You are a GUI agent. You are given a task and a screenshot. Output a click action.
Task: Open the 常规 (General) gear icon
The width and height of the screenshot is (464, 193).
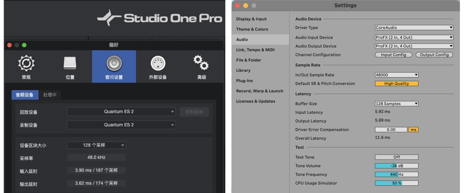click(x=26, y=64)
